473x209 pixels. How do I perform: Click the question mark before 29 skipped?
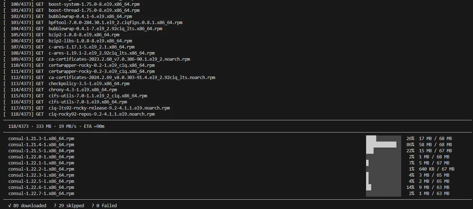pos(55,206)
